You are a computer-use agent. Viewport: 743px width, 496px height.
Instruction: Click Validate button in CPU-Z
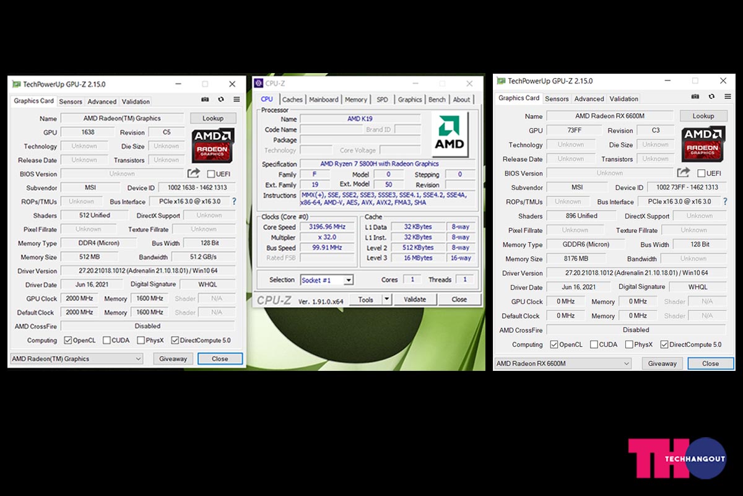(415, 299)
